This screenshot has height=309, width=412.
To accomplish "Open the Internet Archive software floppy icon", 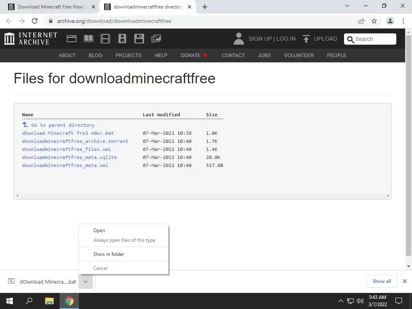I will point(139,39).
